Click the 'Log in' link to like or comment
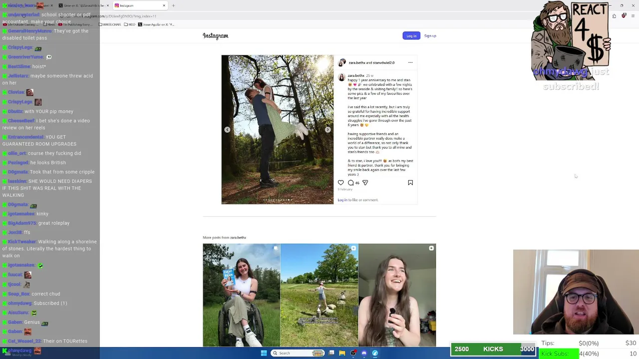 [x=342, y=200]
